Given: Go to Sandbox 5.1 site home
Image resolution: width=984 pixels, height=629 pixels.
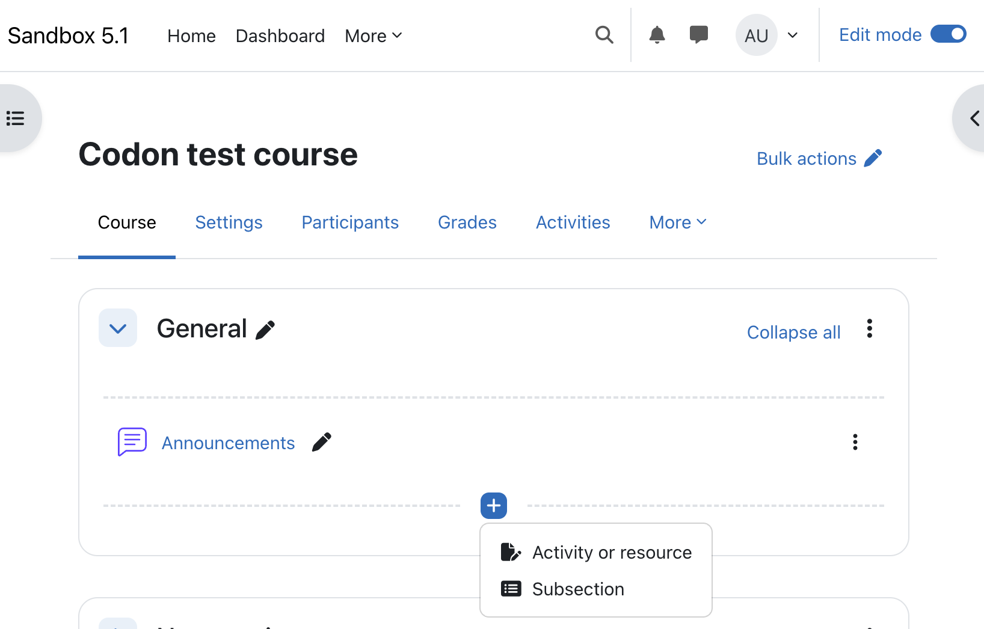Looking at the screenshot, I should pyautogui.click(x=68, y=35).
